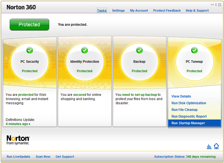Click the 'Definitions Update:' label
The image size is (224, 163).
(20, 120)
